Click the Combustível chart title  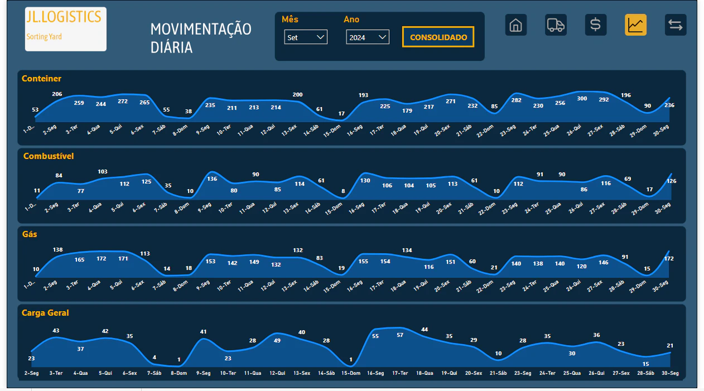click(x=49, y=156)
